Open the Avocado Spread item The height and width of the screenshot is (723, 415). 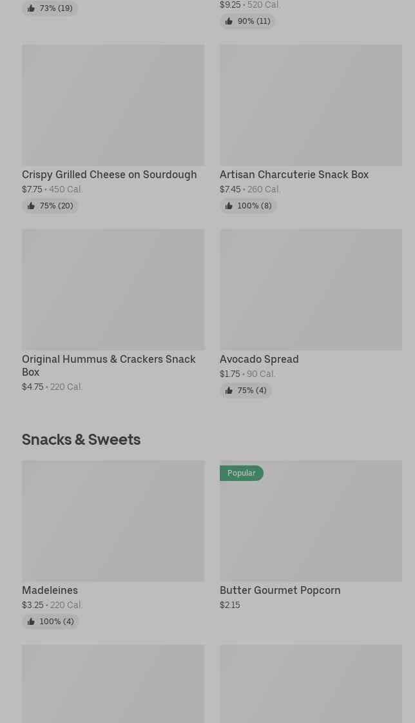[x=259, y=359]
